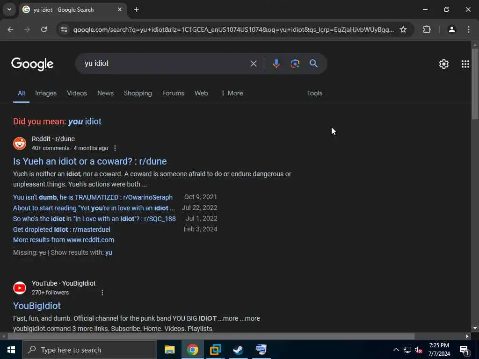
Task: Click 'More results from www.reddit.com'
Action: tap(64, 240)
